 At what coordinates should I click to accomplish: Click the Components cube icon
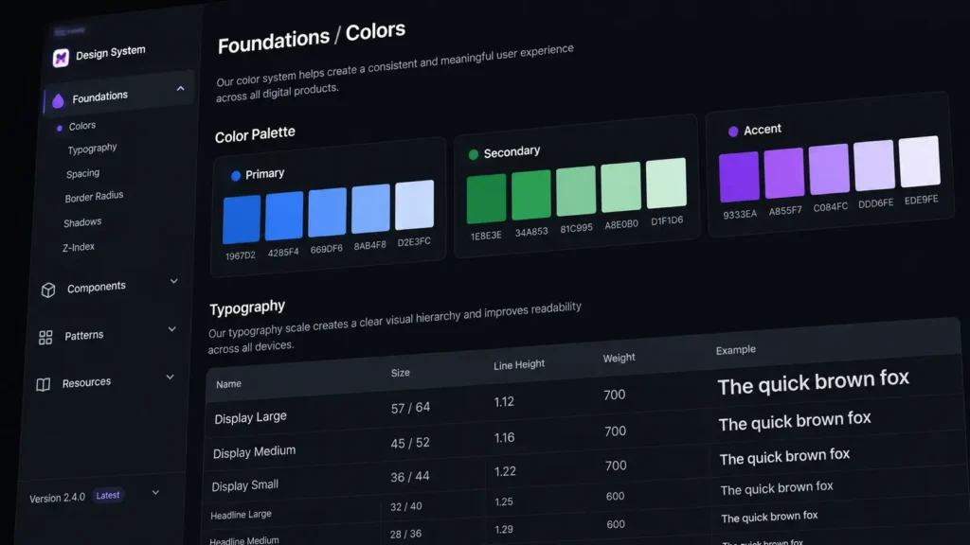click(x=48, y=290)
